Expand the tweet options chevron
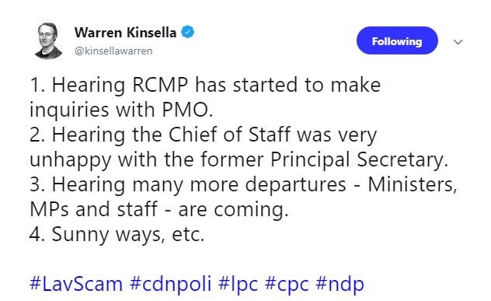Viewport: 491px width, 301px height. [458, 42]
